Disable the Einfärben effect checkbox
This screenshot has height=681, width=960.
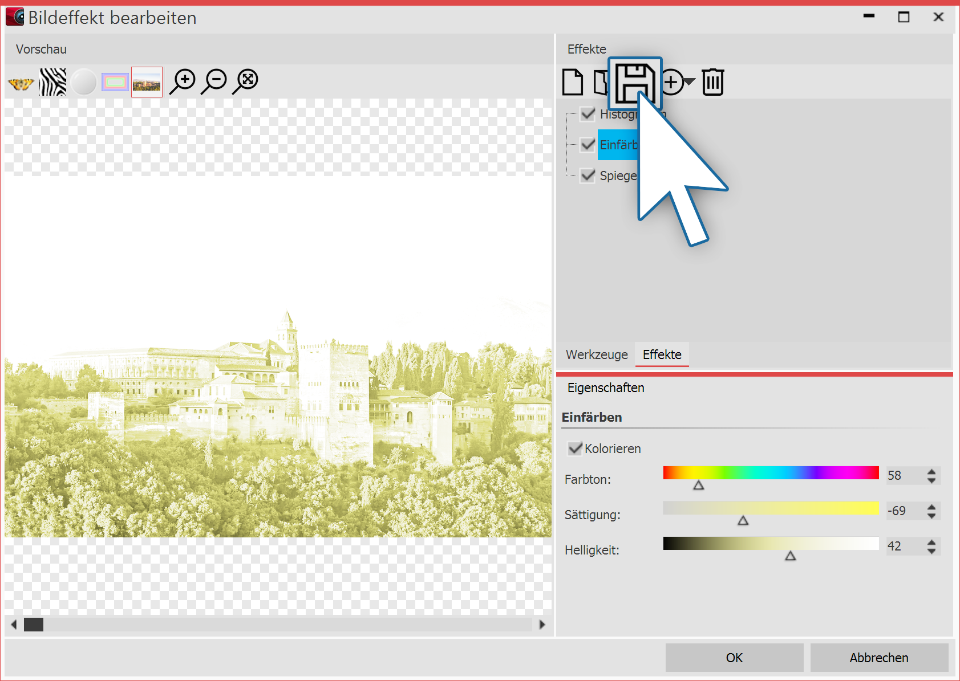(588, 145)
